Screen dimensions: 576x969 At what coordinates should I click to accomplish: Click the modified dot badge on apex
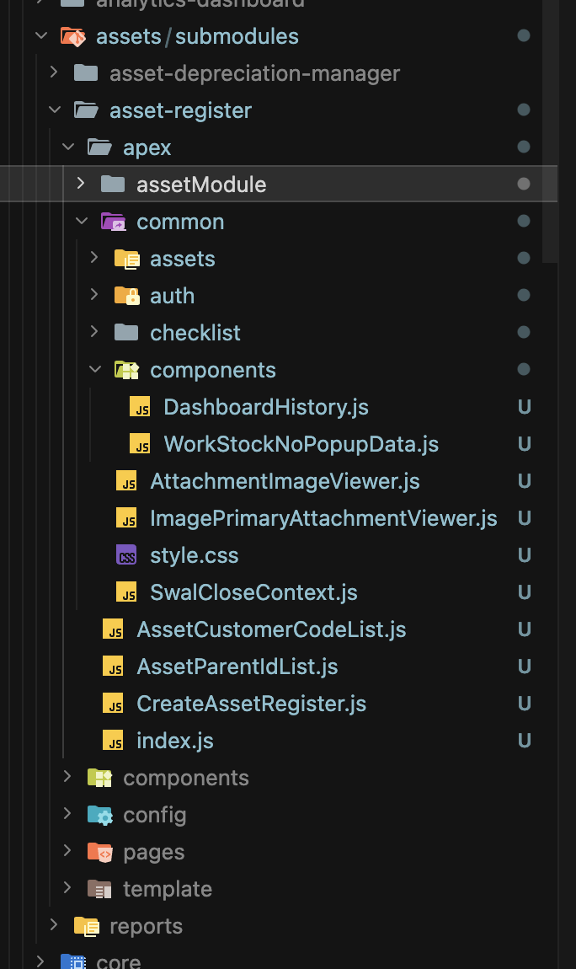[x=524, y=147]
